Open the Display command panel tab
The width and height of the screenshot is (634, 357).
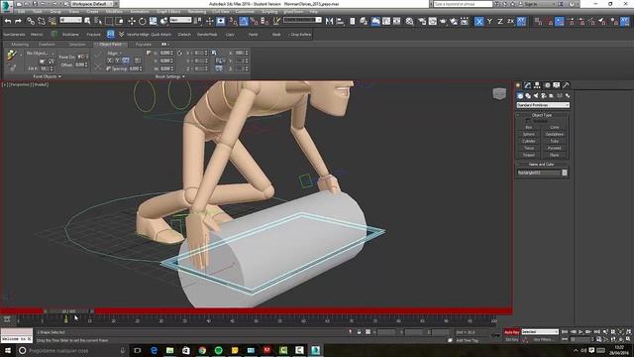pyautogui.click(x=557, y=85)
